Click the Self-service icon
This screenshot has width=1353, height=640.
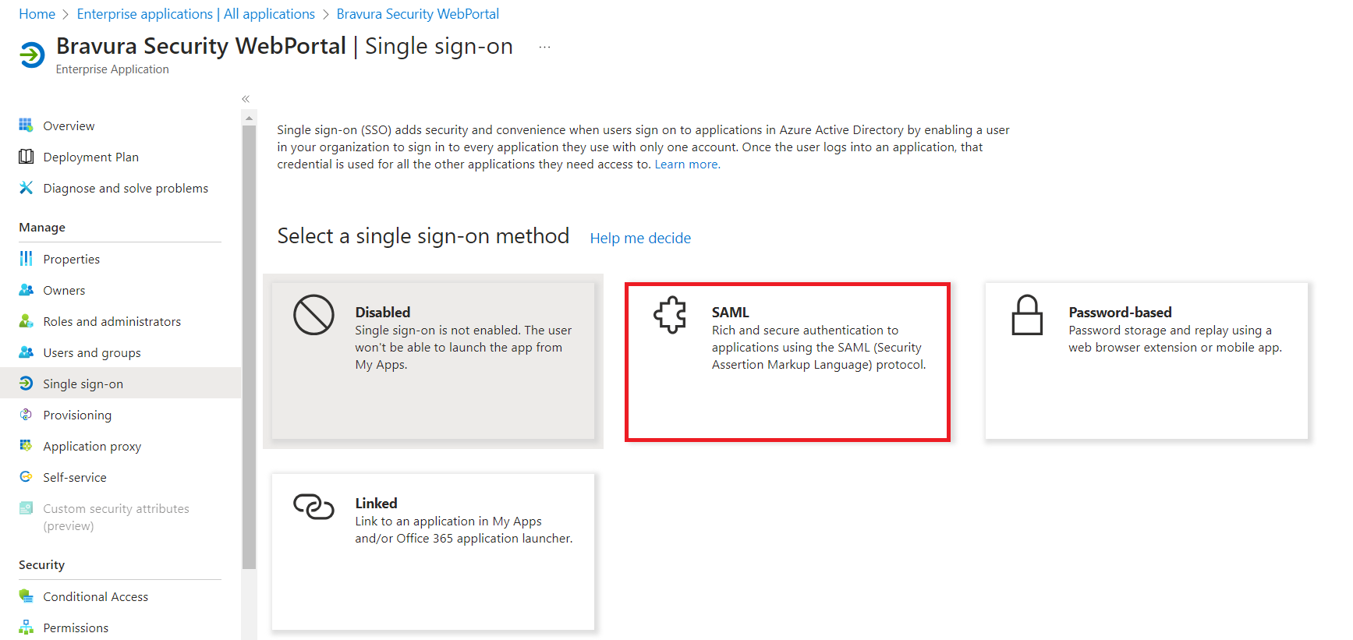click(x=26, y=476)
